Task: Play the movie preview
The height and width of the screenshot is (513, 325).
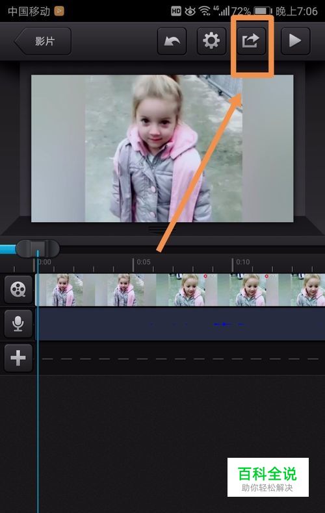Action: point(295,41)
